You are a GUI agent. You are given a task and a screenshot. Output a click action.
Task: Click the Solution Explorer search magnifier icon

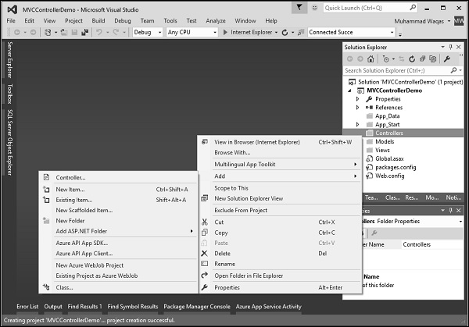453,70
